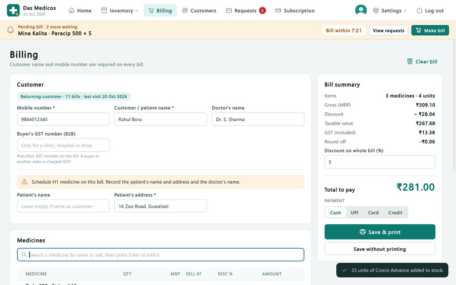The width and height of the screenshot is (456, 285).
Task: Log out of the account
Action: [x=430, y=11]
